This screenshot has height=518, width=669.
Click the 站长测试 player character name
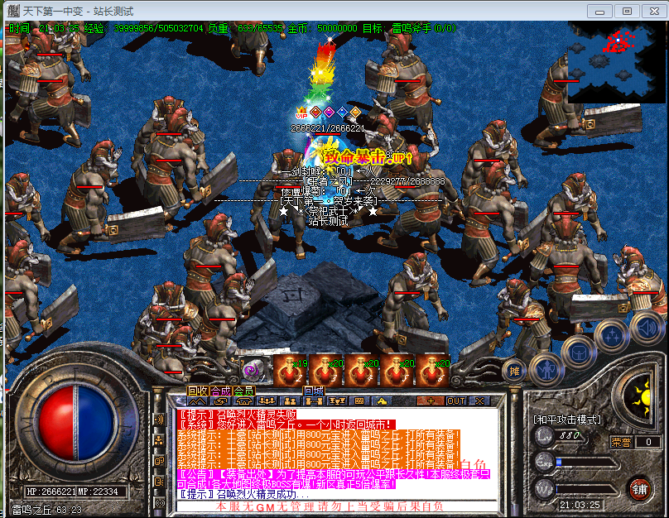(x=328, y=221)
